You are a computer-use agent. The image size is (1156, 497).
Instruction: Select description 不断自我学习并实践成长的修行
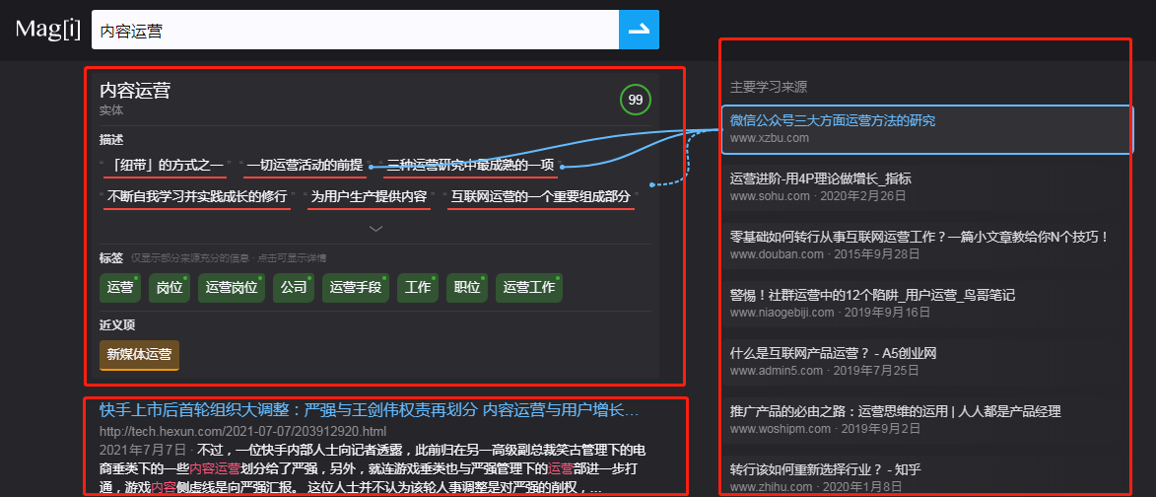click(197, 197)
